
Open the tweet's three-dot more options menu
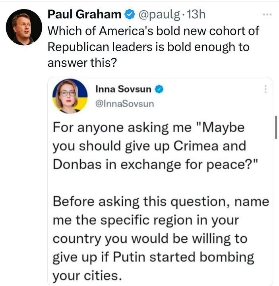267,15
